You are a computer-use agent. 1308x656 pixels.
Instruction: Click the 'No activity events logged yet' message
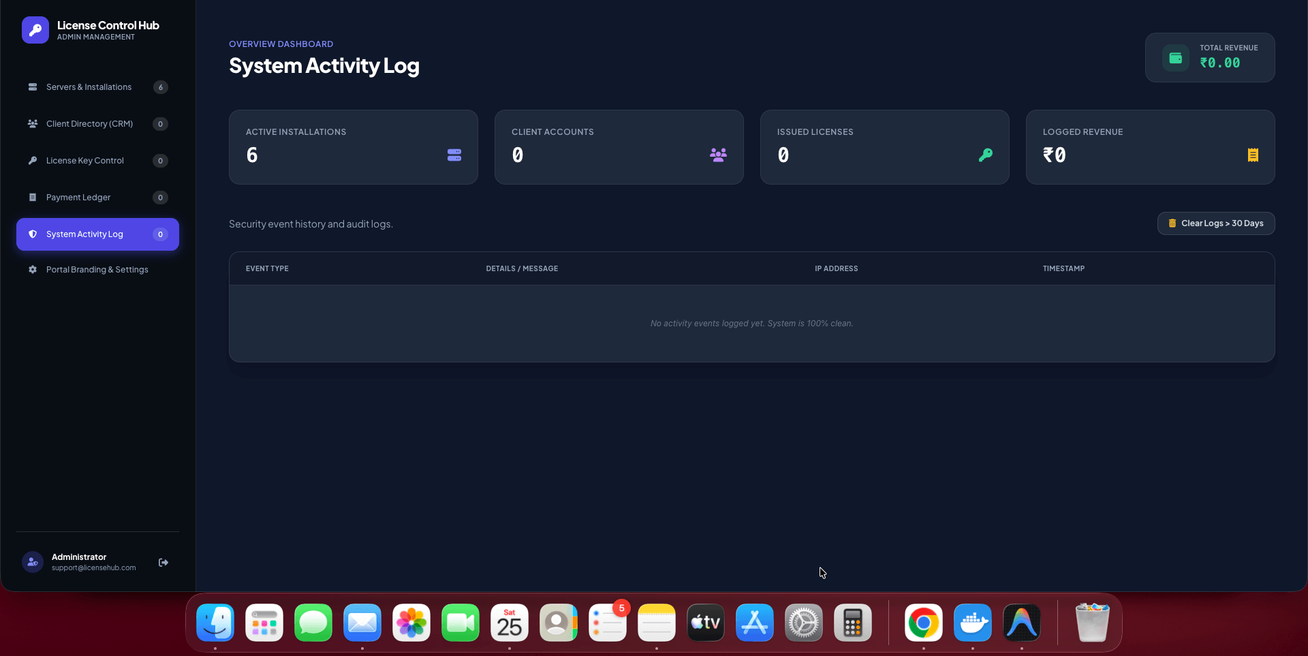[x=751, y=324]
